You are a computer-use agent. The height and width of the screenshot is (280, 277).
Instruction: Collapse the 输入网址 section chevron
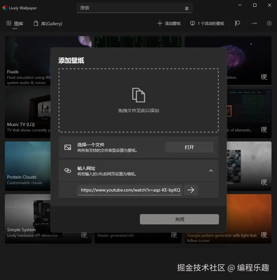click(x=211, y=171)
